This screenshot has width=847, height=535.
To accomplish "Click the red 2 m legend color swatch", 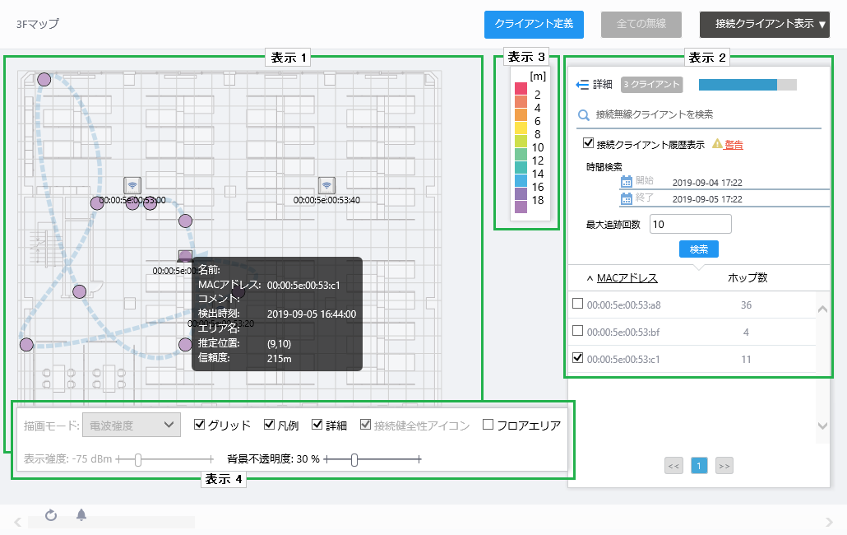I will click(521, 88).
